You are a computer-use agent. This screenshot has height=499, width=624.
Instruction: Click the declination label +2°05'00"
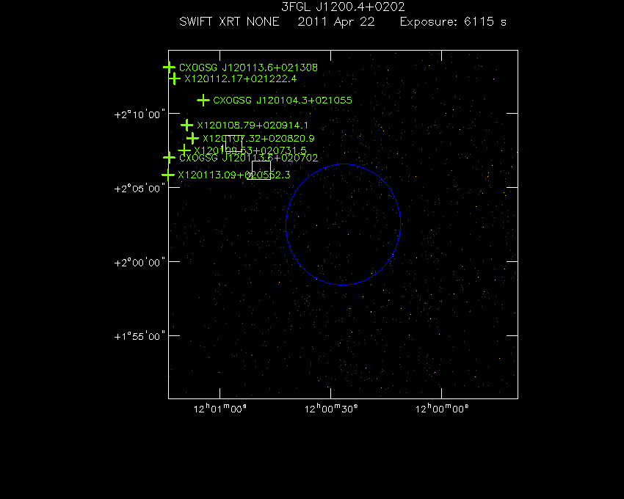[139, 188]
